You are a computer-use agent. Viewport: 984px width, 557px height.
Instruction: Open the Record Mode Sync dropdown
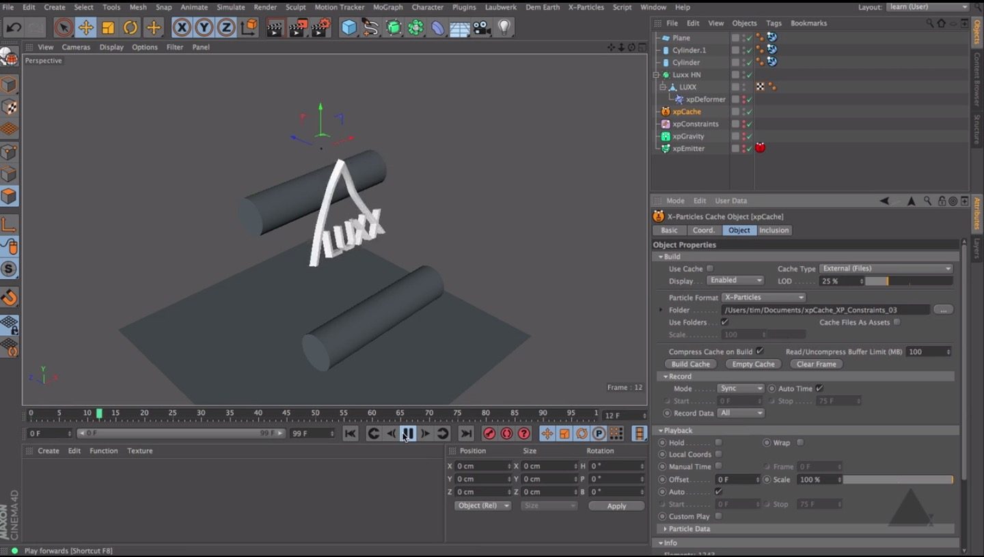741,388
